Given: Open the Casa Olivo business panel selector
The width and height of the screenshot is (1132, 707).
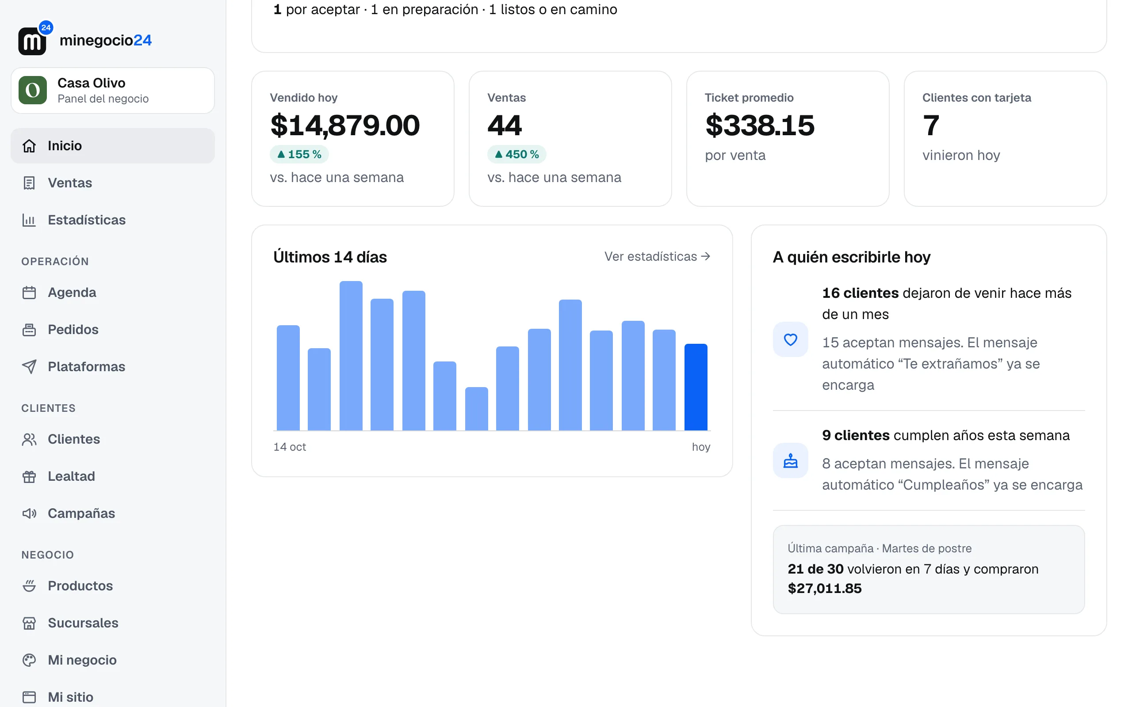Looking at the screenshot, I should pyautogui.click(x=113, y=90).
